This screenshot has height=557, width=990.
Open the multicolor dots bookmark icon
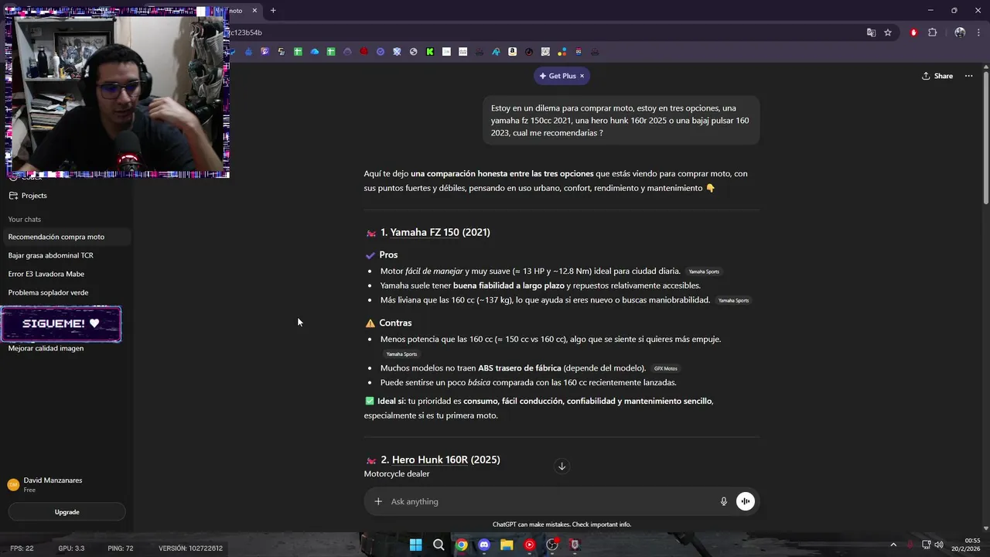[x=562, y=52]
